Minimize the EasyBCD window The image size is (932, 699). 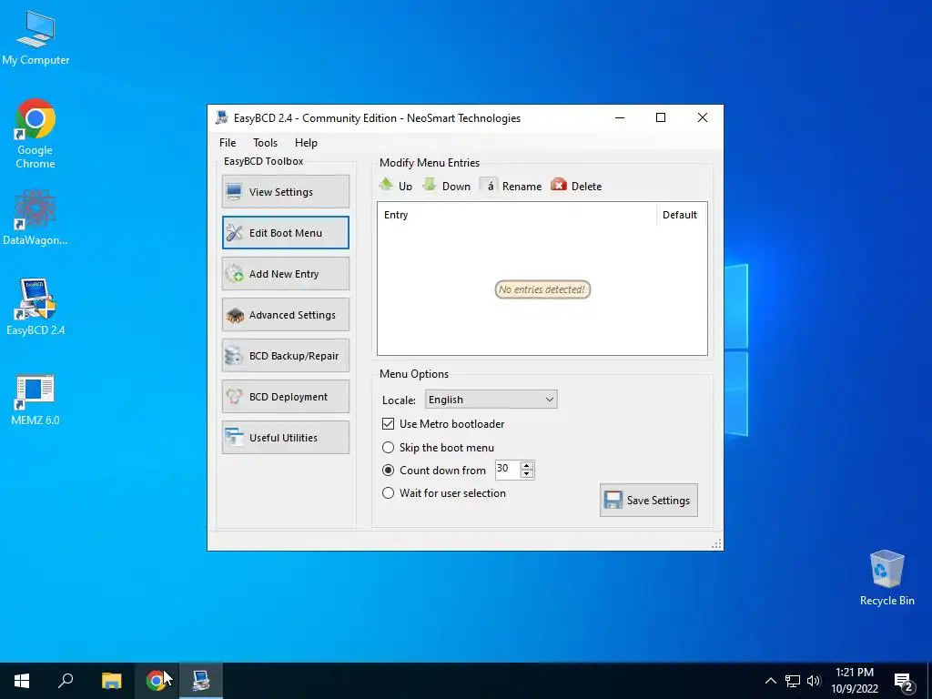coord(620,117)
